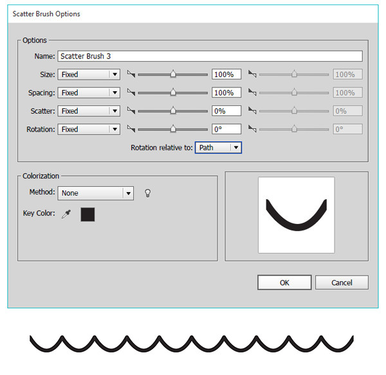Open the colorization tips lightbulb icon
The image size is (386, 375).
tap(147, 193)
